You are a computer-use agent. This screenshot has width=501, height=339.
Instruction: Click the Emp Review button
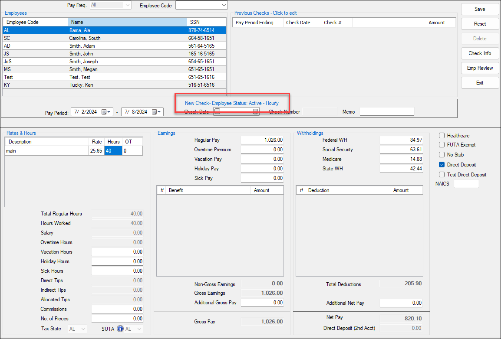pos(479,68)
